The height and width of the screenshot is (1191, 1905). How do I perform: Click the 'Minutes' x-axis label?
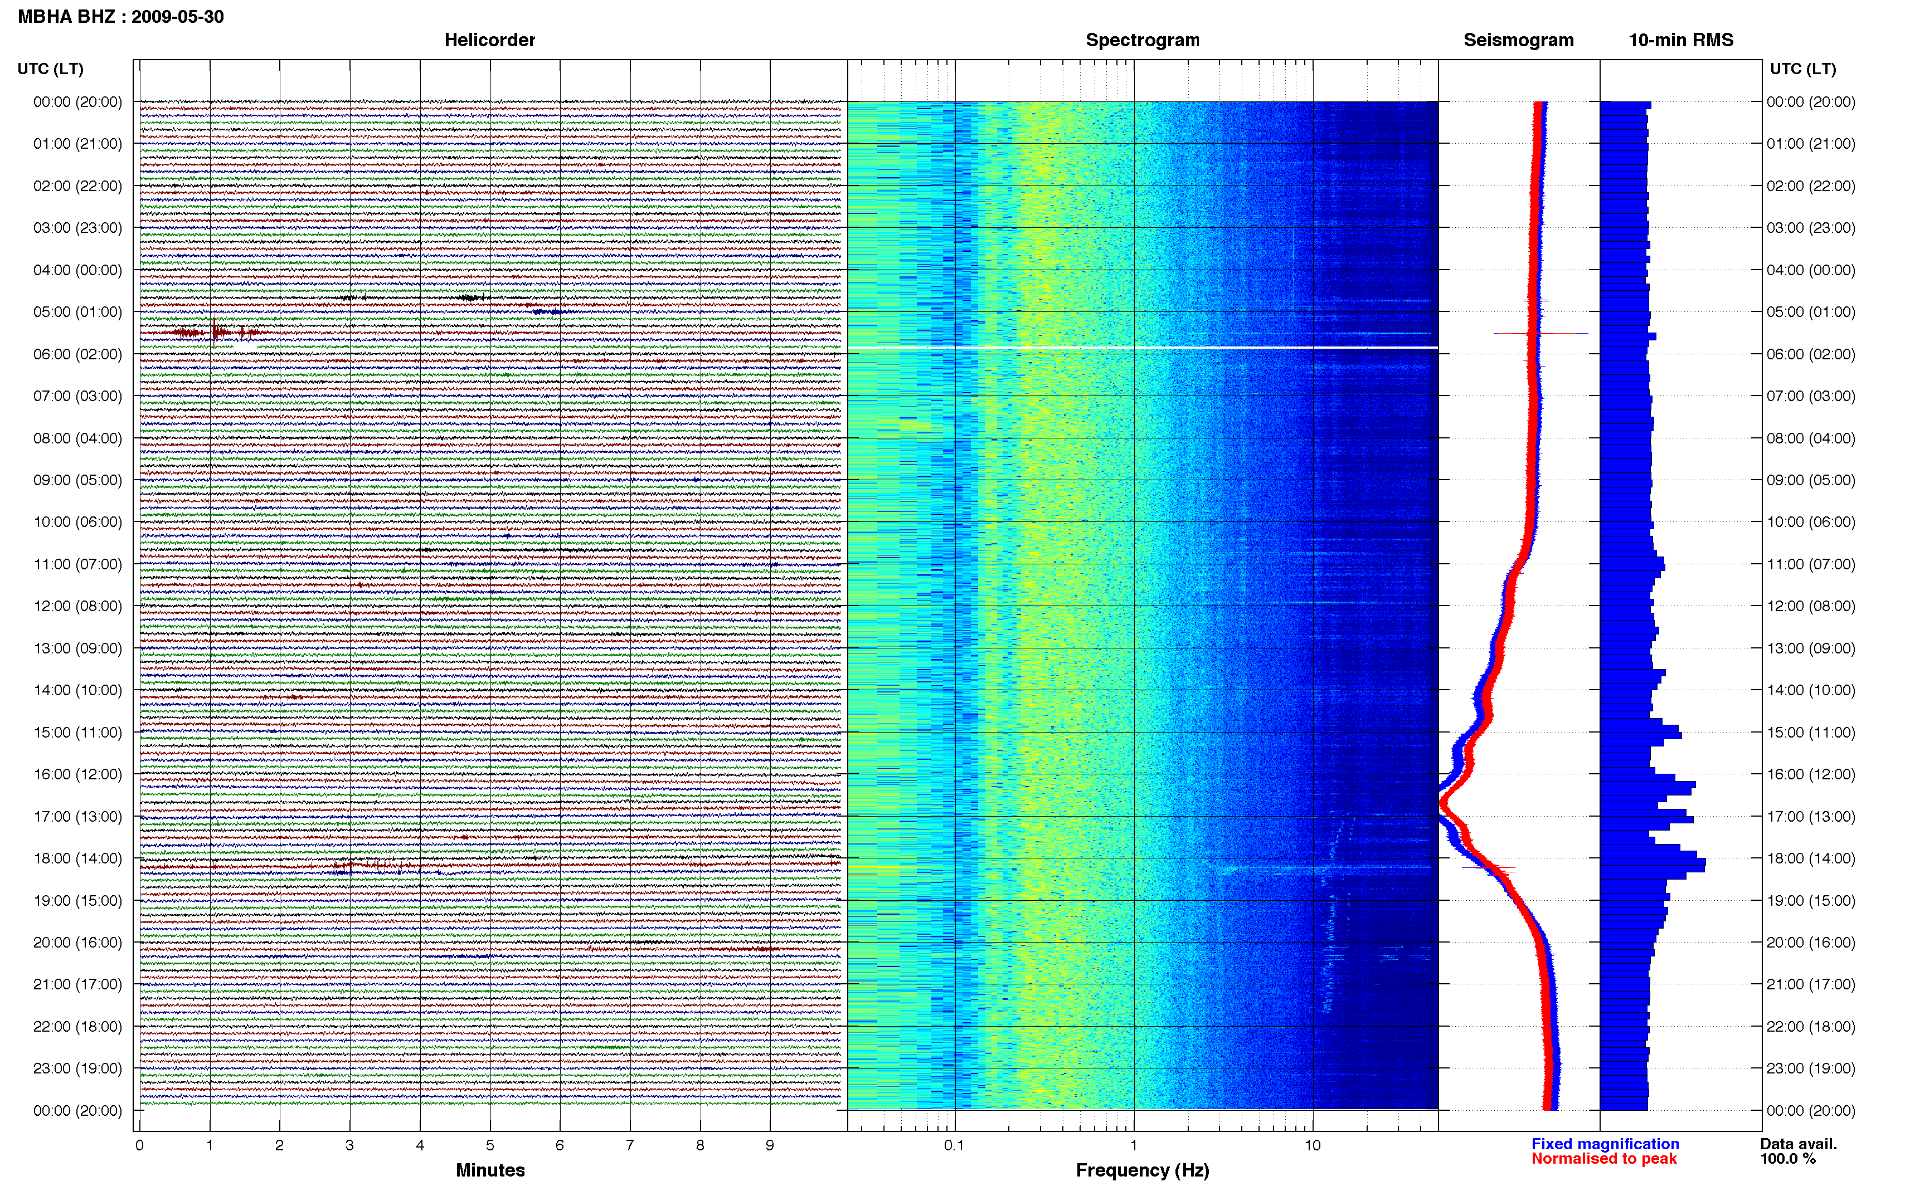pos(490,1170)
